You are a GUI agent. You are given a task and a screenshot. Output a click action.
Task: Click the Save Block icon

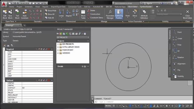[10, 14]
